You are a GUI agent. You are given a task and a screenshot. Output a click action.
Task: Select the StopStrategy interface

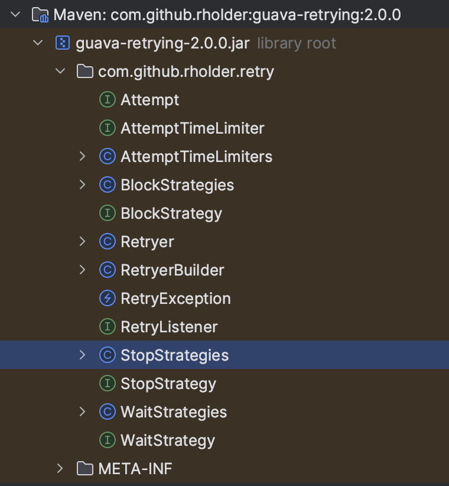pos(168,384)
